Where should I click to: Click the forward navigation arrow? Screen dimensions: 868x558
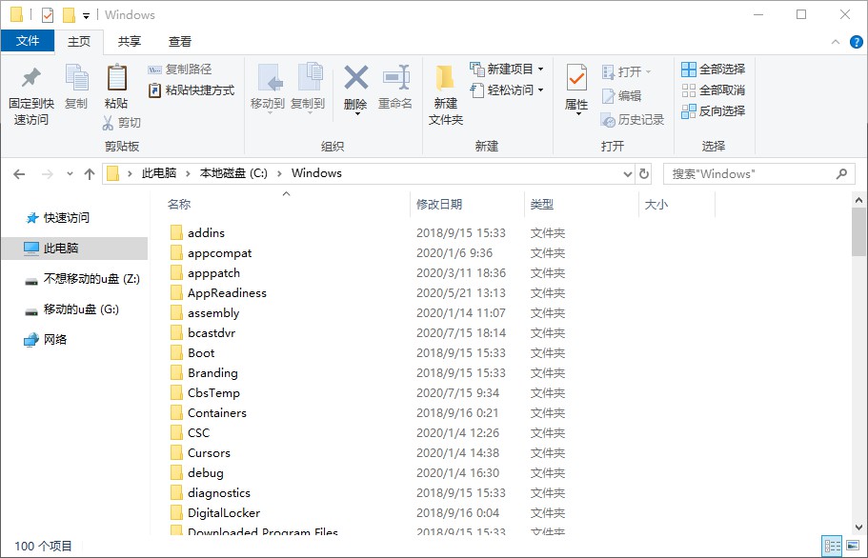coord(48,174)
